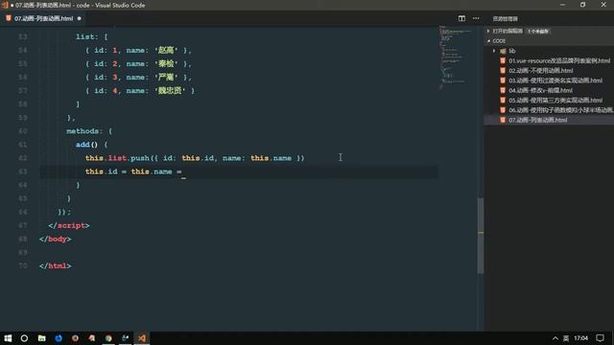Click line number 70 in gutter
Screen dimensions: 614x345
23,265
